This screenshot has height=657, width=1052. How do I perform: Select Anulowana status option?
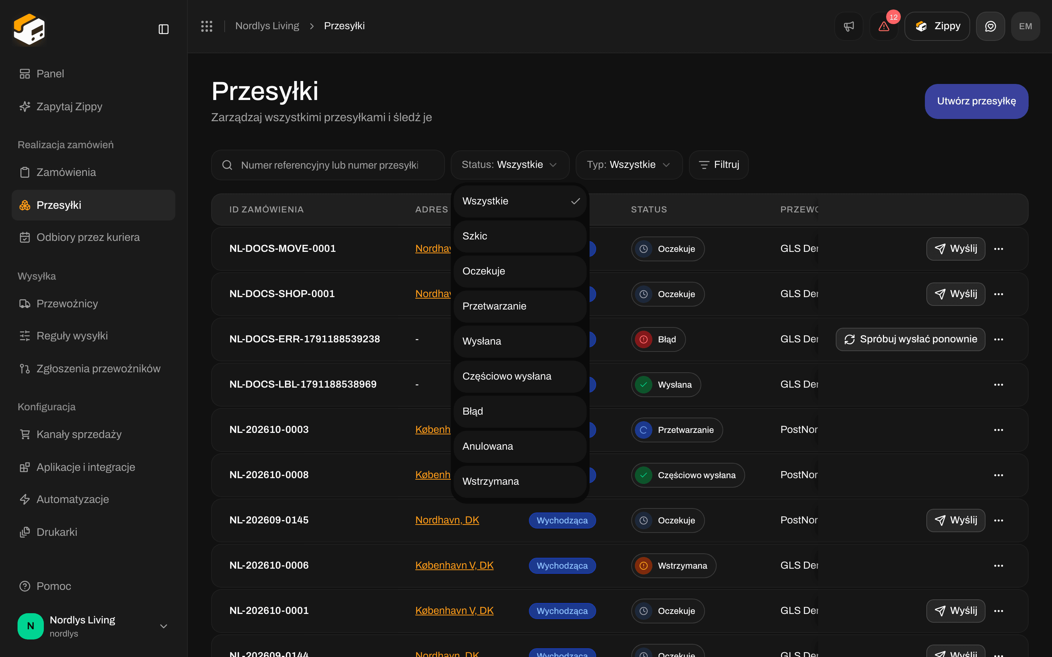click(x=520, y=446)
